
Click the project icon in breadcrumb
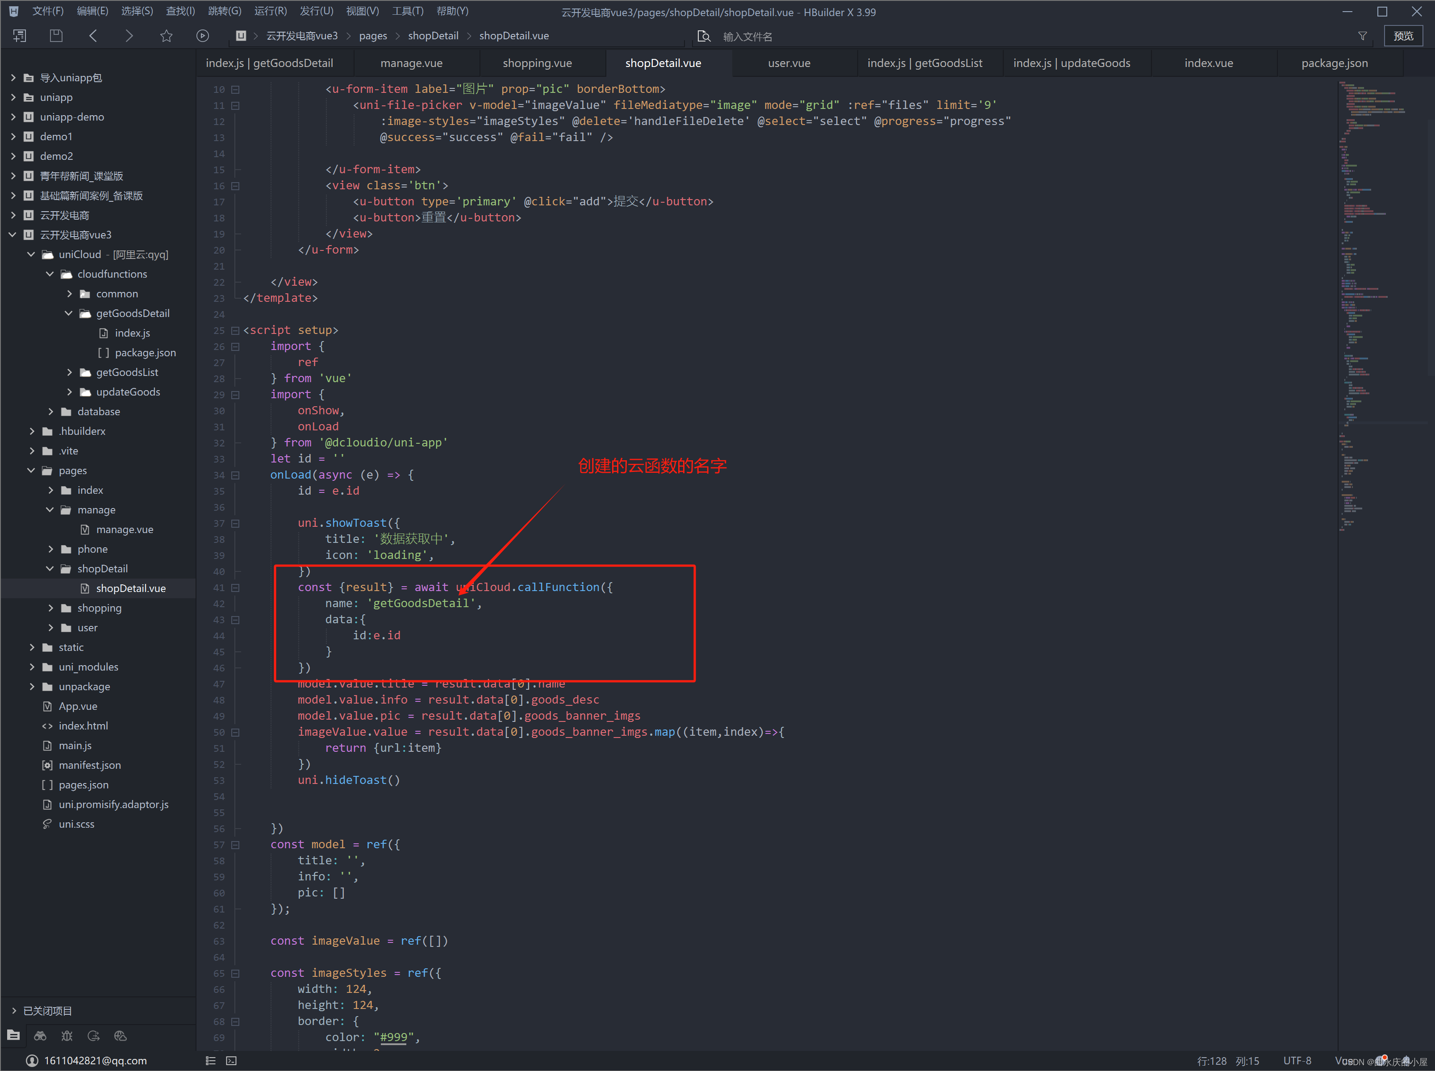click(241, 36)
